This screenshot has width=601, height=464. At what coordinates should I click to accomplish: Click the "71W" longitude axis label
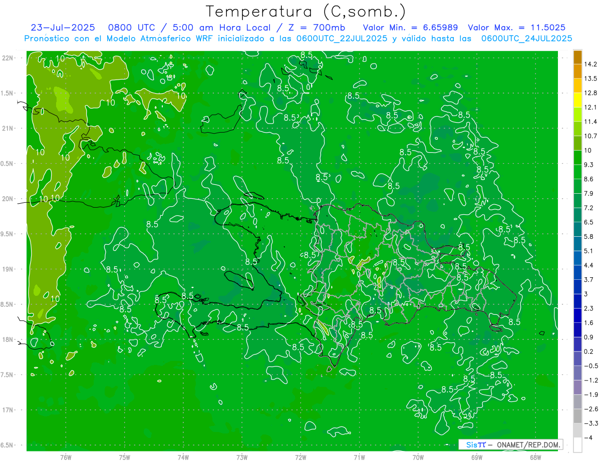[x=359, y=457]
